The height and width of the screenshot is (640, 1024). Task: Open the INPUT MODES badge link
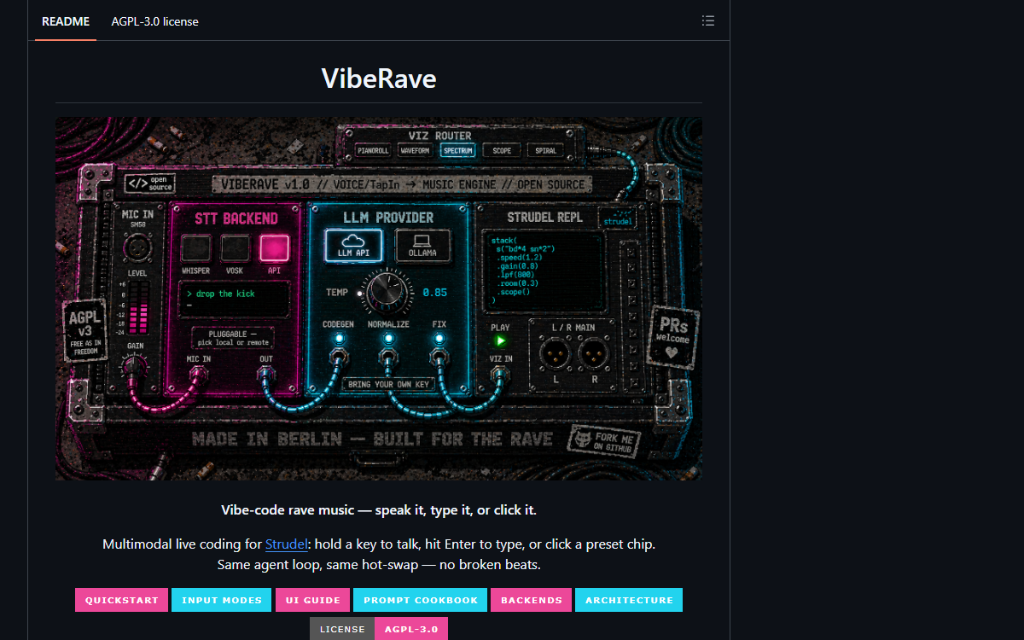[222, 600]
